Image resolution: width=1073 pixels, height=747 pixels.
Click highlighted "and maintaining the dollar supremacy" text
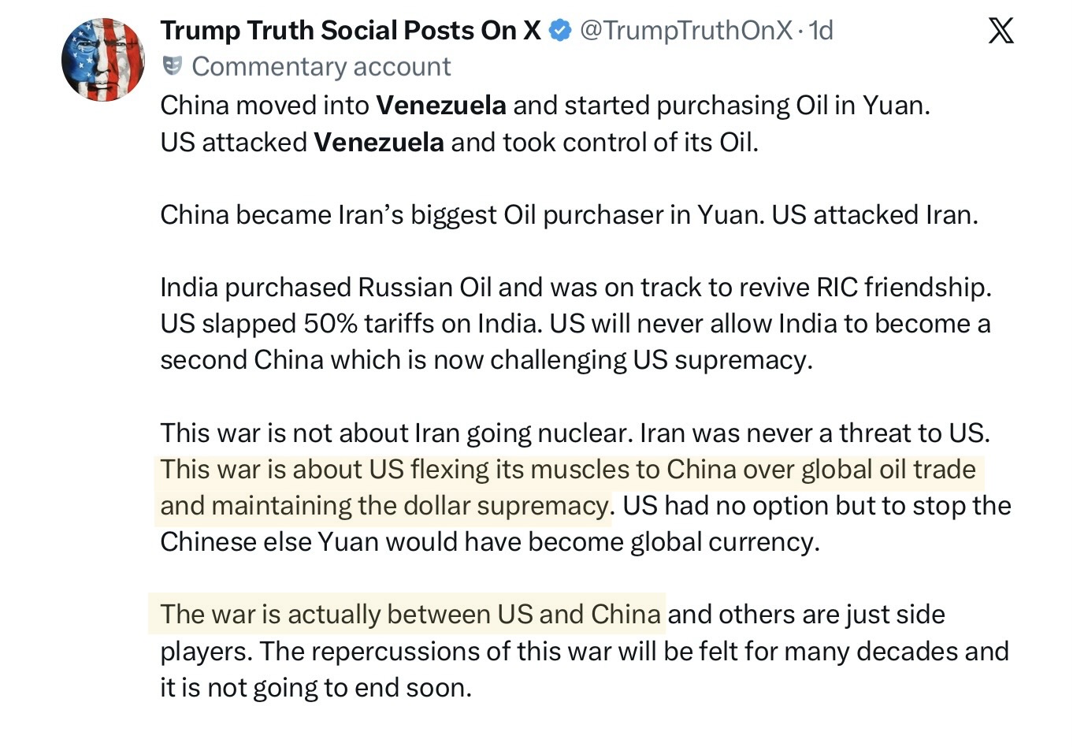[x=384, y=506]
